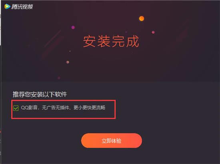220x164 pixels.
Task: Uncheck the green QQ影音 install checkbox
Action: point(16,108)
